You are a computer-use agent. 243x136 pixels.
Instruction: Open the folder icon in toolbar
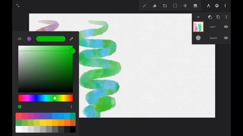(x=165, y=6)
